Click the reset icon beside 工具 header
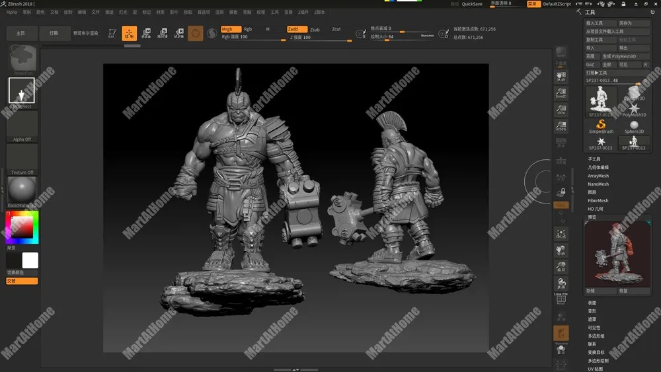The image size is (661, 372). [x=652, y=12]
